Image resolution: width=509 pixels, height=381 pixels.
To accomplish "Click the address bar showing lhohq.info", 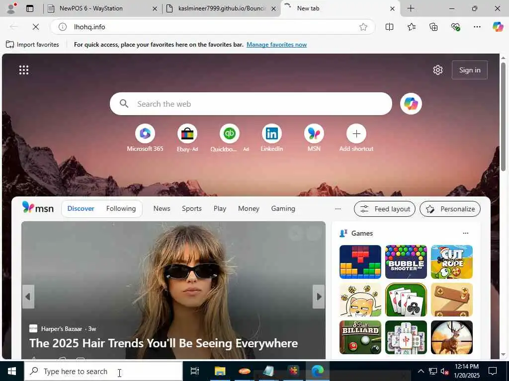I will pyautogui.click(x=213, y=27).
